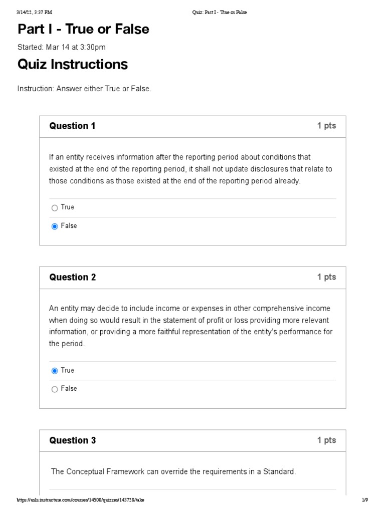The image size is (385, 513).
Task: Click the '1 pts' label of Question 2
Action: [326, 277]
